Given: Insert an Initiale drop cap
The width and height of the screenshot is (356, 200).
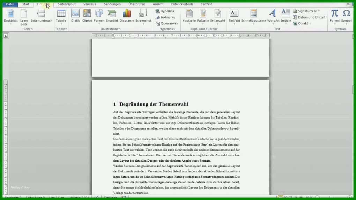Looking at the screenshot, I should pyautogui.click(x=286, y=17).
